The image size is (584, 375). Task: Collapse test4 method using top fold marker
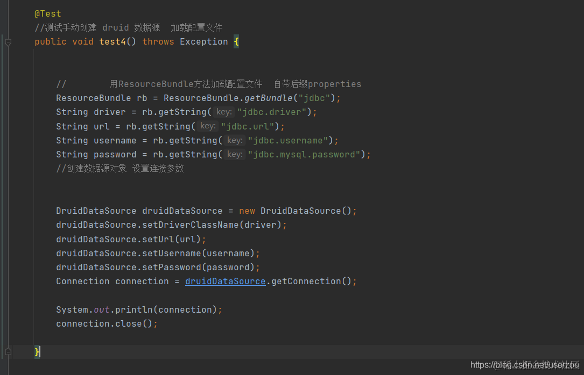(8, 42)
